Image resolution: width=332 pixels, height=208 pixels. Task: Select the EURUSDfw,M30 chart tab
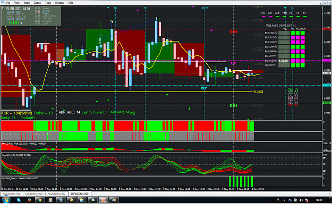point(80,194)
